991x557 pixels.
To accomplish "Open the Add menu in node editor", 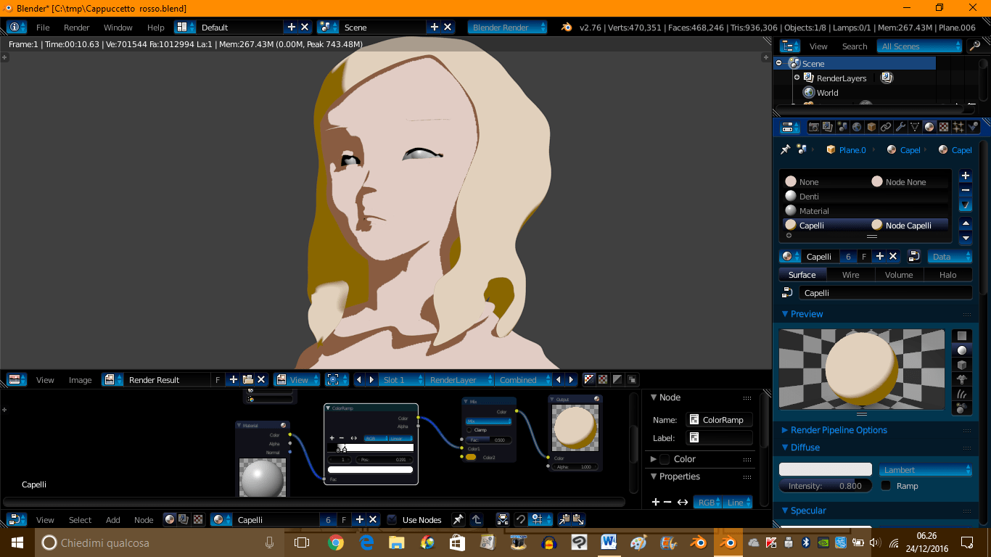I will pos(113,519).
